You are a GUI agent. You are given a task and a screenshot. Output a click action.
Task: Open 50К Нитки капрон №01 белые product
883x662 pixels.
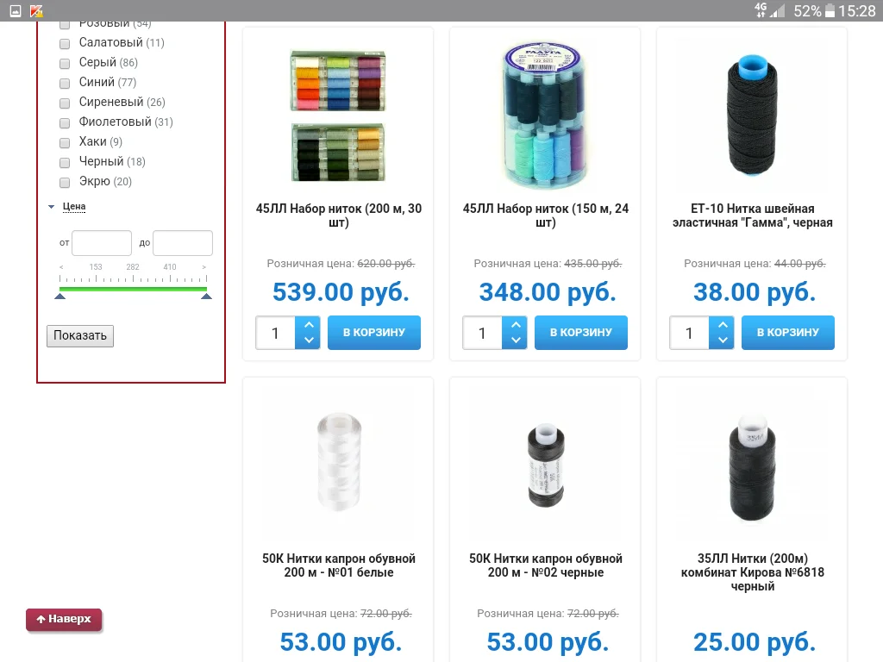pos(338,565)
